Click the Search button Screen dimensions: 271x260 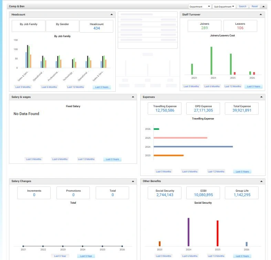(242, 7)
